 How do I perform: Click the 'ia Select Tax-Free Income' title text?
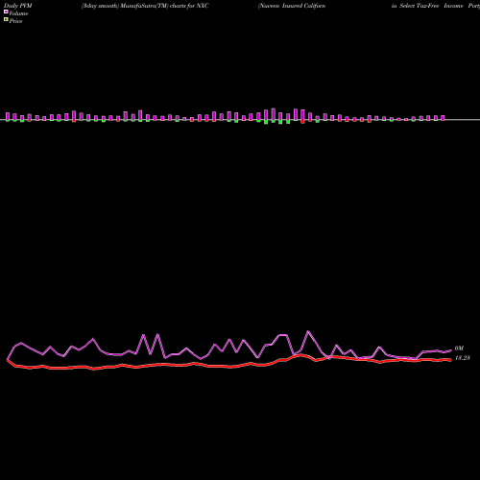(427, 6)
